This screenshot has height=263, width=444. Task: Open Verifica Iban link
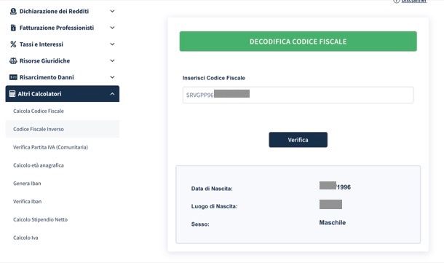(27, 202)
